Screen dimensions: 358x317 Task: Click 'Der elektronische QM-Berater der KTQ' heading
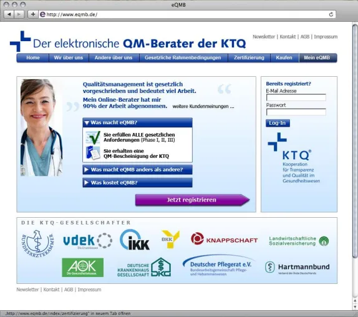click(x=140, y=44)
